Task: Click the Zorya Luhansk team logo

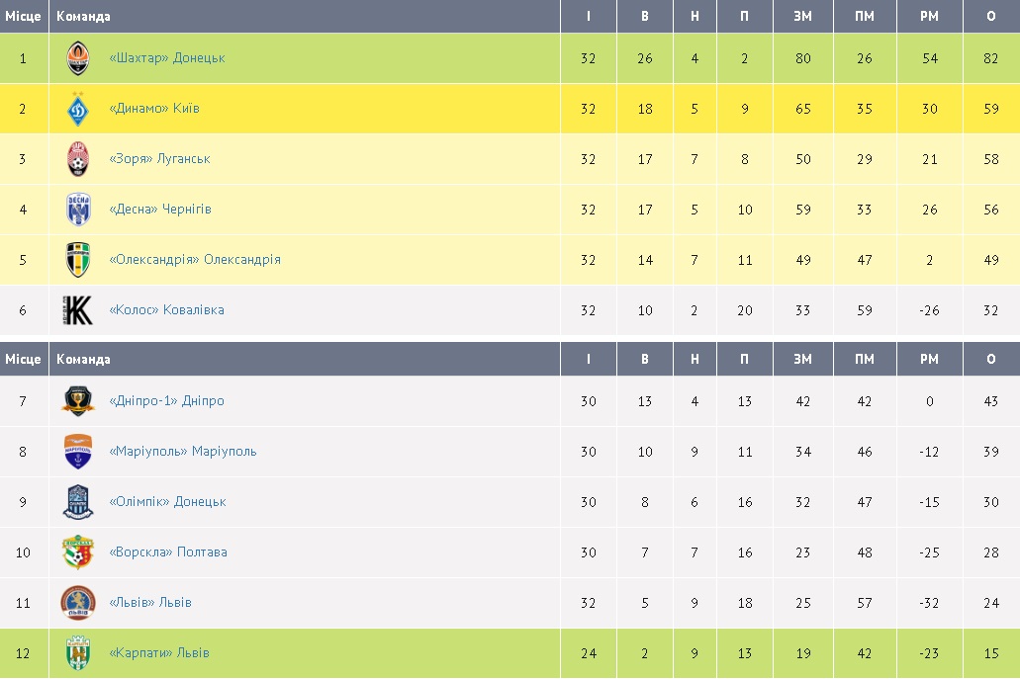Action: pos(78,159)
